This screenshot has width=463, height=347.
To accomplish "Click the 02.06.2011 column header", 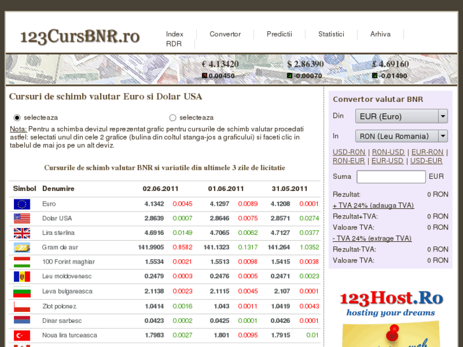I will pyautogui.click(x=160, y=189).
